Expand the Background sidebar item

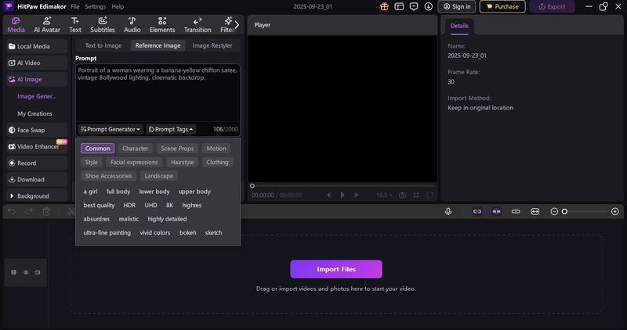point(37,196)
